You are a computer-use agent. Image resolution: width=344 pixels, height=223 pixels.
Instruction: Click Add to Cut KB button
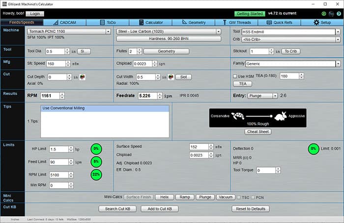pyautogui.click(x=160, y=209)
